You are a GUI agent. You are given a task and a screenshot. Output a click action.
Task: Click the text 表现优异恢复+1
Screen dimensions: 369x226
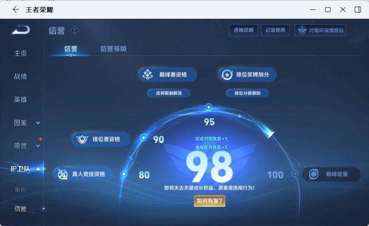pyautogui.click(x=211, y=147)
